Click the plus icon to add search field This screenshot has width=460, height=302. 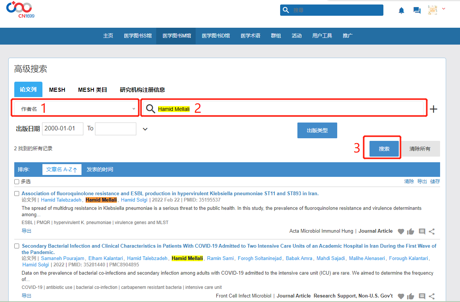[433, 109]
